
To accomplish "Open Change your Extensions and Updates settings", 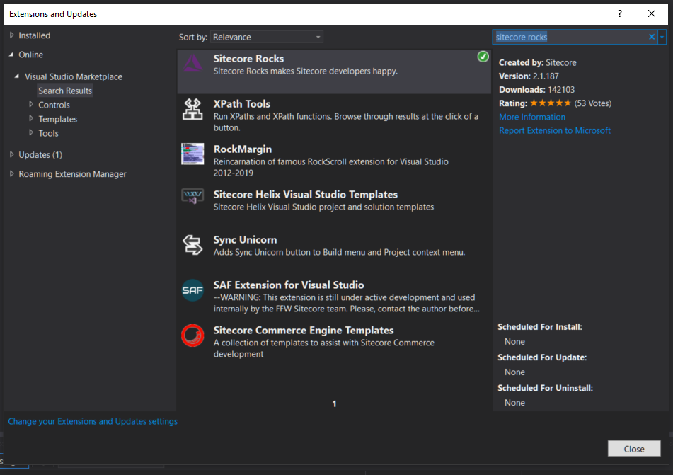I will (93, 421).
